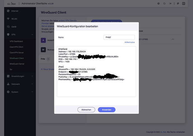This screenshot has width=193, height=136.
Task: Click the andere VPN Dienste-Provider link
Action: pos(59,22)
